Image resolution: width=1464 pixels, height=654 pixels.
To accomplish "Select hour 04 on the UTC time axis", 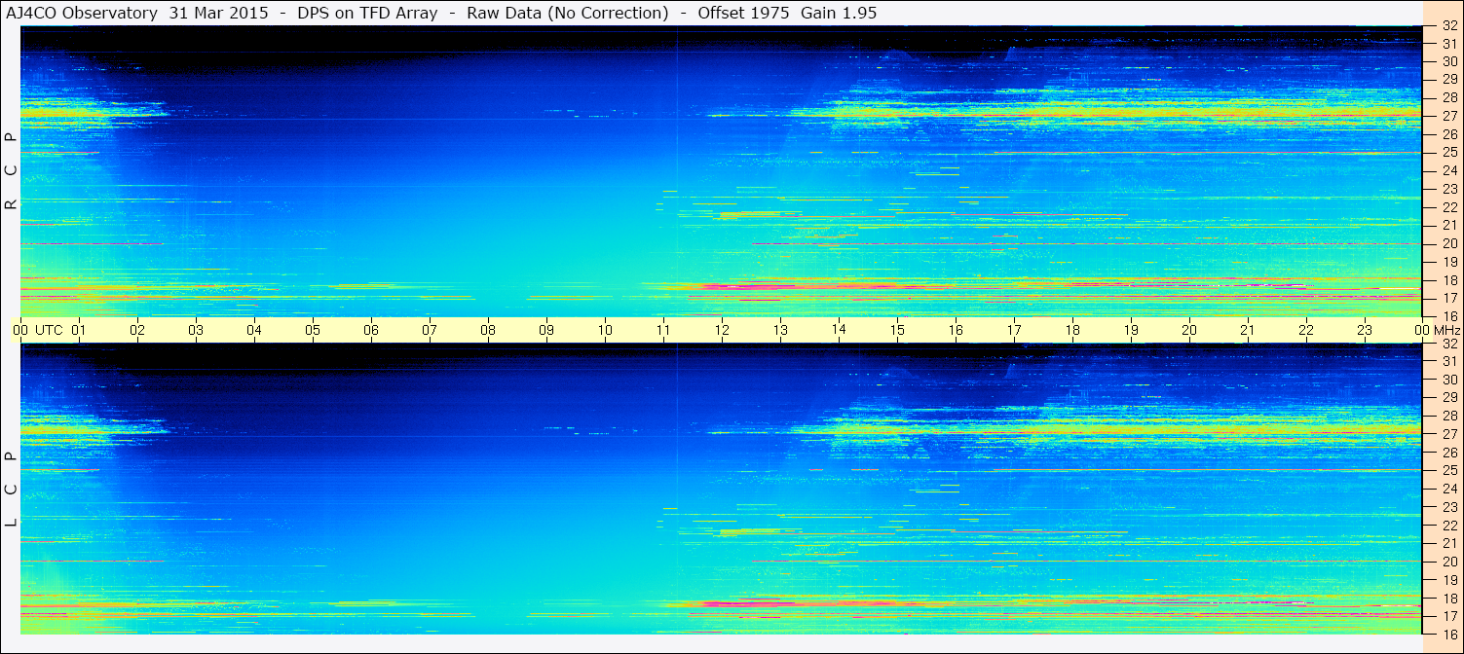I will (254, 330).
